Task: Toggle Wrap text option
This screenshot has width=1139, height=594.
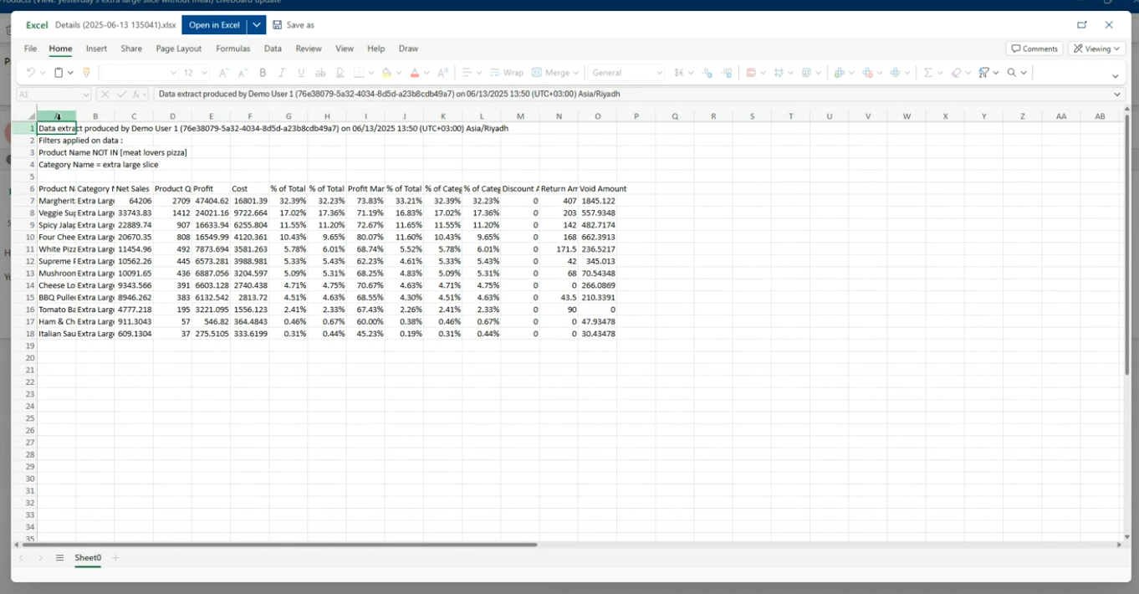Action: (507, 73)
